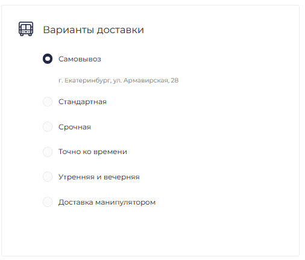
Task: Click the Доставка манипулятором label
Action: tap(107, 202)
